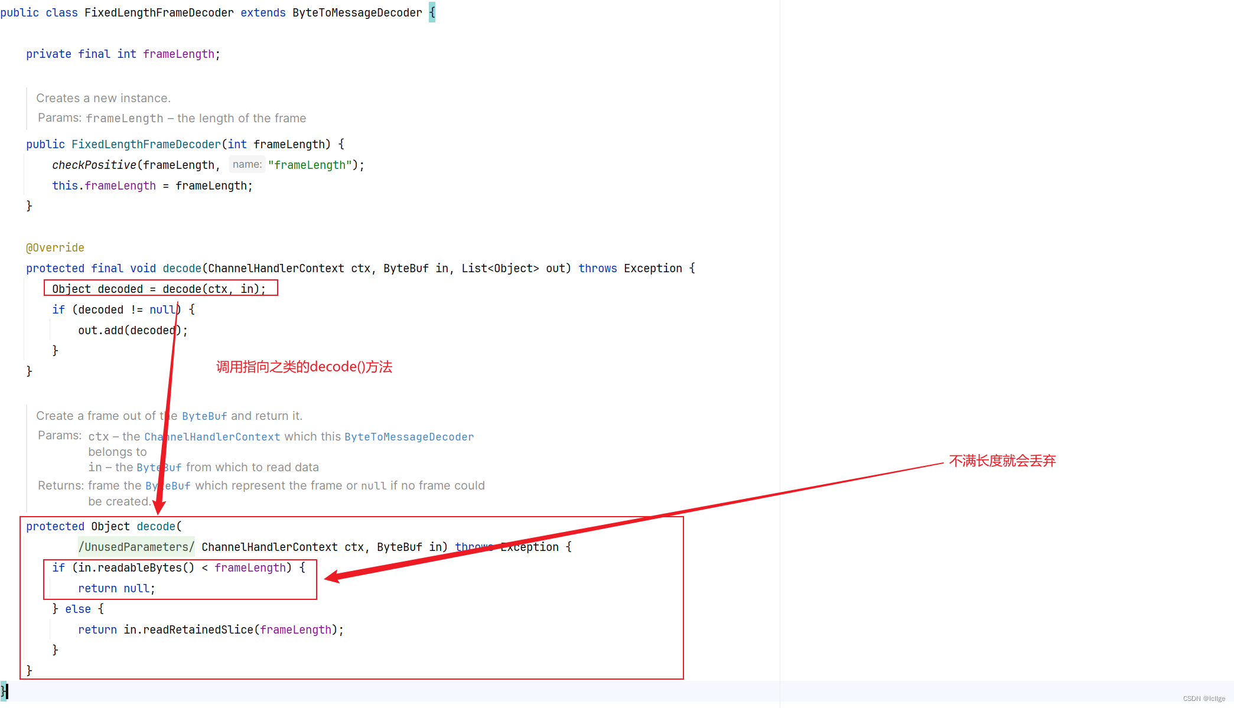The width and height of the screenshot is (1234, 708).
Task: Click the readRetainedSlice method call
Action: click(x=198, y=629)
